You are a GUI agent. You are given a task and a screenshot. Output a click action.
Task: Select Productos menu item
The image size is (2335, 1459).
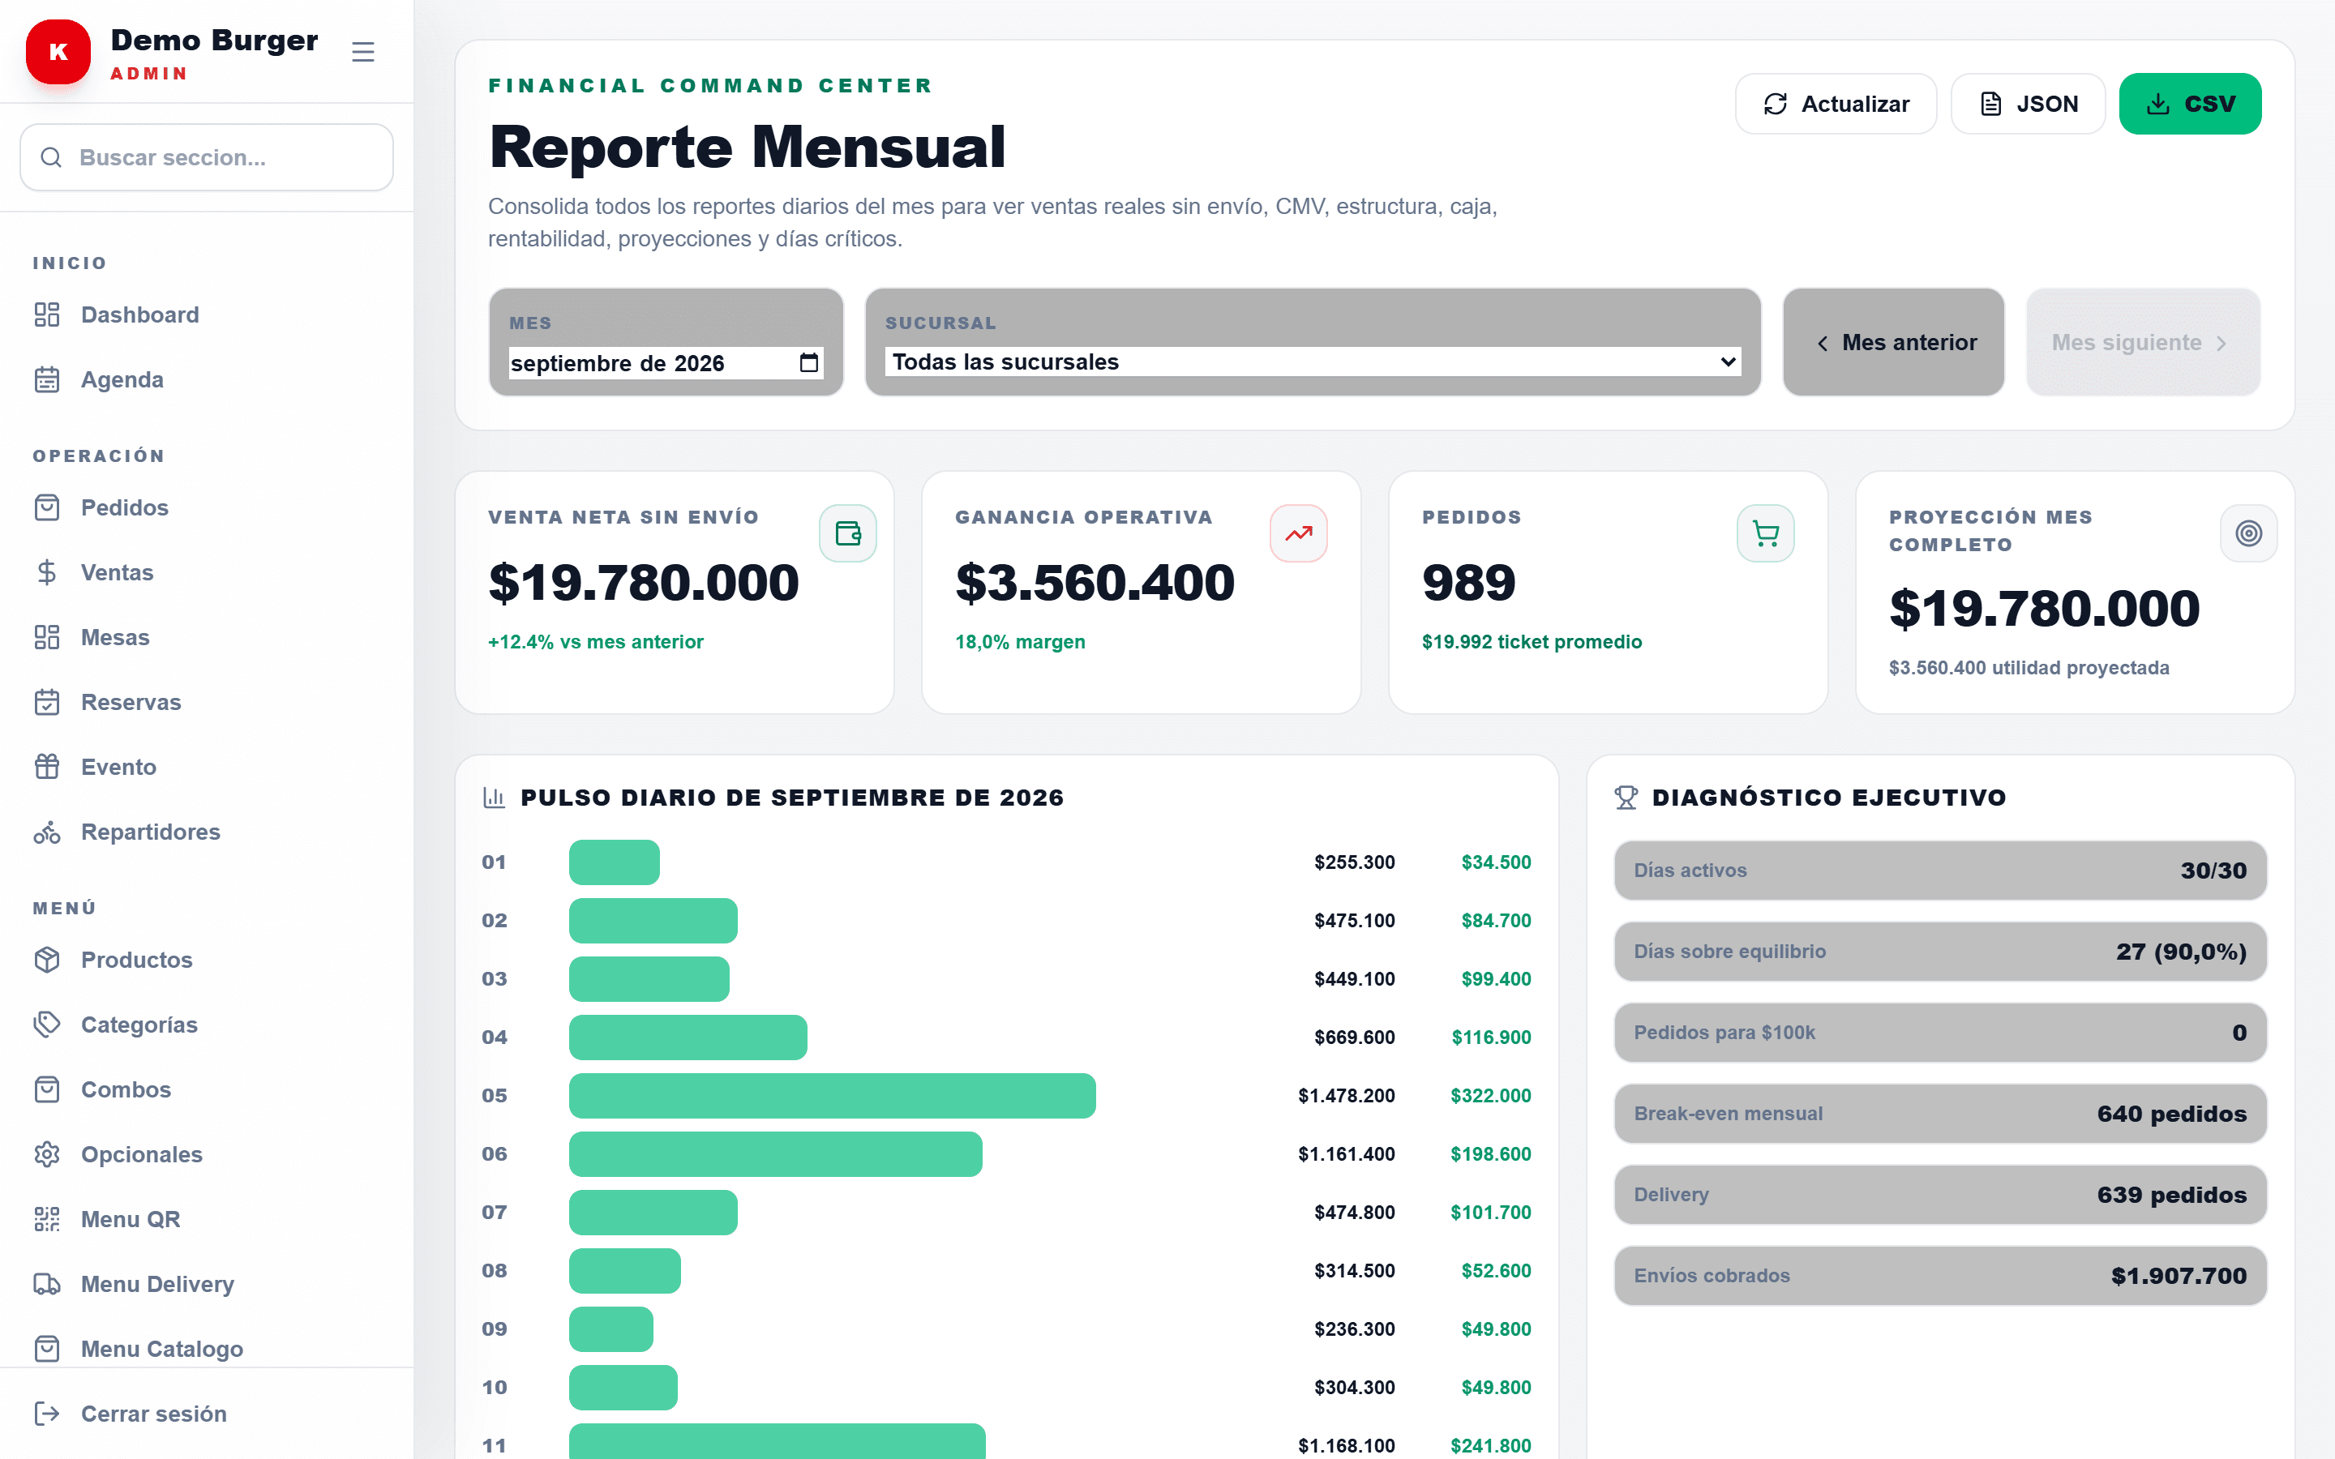[207, 961]
